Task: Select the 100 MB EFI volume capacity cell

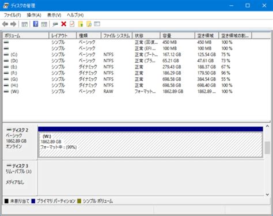Action: (170, 48)
